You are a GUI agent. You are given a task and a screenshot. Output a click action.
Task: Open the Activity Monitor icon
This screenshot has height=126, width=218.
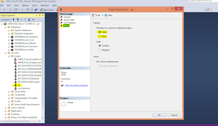tap(33, 20)
